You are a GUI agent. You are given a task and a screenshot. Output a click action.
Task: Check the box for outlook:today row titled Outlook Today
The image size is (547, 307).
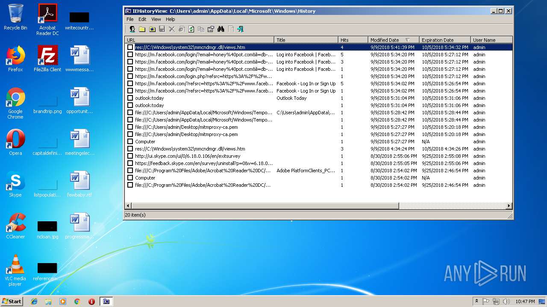130,98
